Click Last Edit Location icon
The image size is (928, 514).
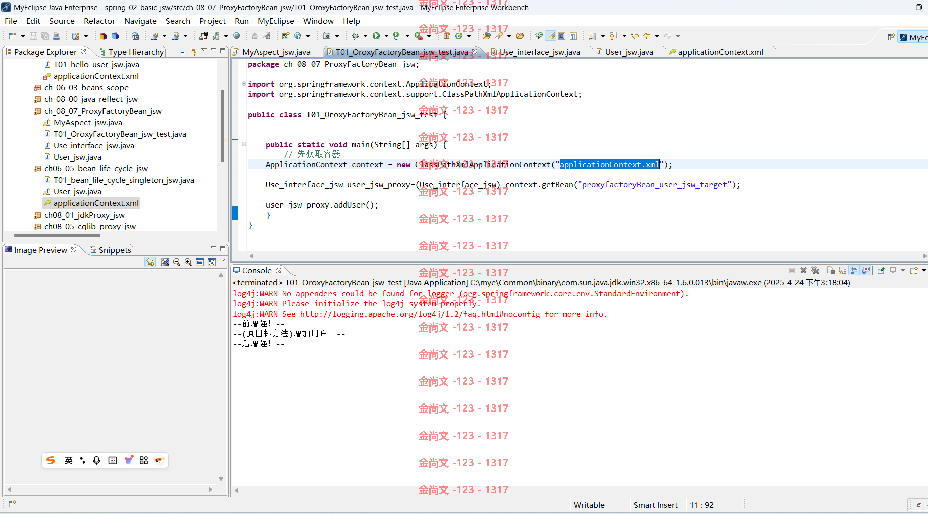click(635, 36)
